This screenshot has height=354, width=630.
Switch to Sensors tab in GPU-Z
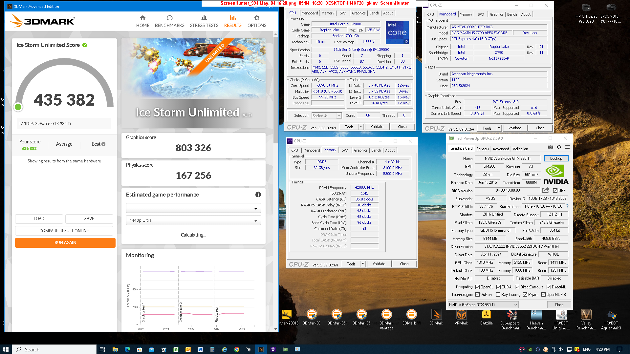[482, 149]
